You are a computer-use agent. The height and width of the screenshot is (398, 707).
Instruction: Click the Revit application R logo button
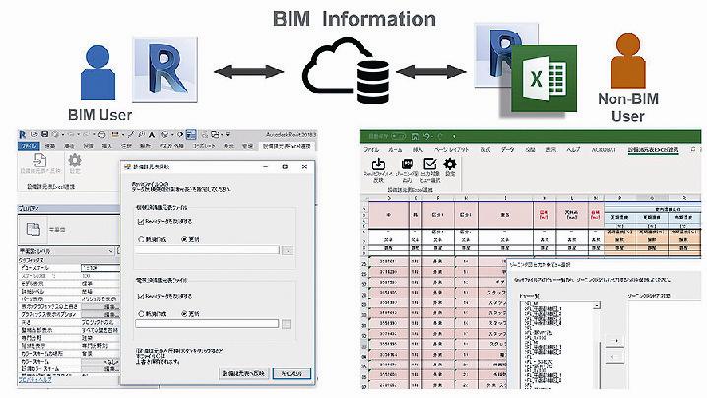coord(22,135)
